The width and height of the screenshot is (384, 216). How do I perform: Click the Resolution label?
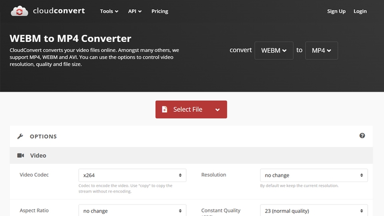214,175
